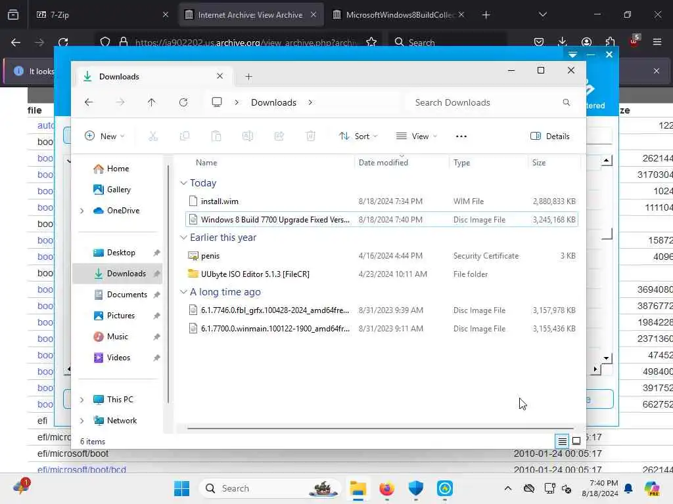Screen dimensions: 673x504
Task: Toggle the Details pane button
Action: coord(550,136)
